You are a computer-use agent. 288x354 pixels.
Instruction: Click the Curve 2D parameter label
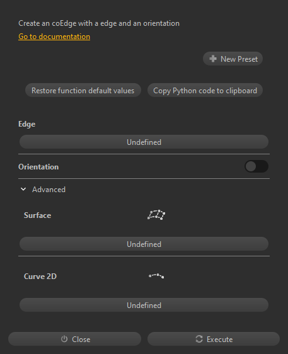pos(40,277)
